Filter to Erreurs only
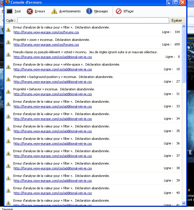The width and height of the screenshot is (194, 210). click(x=36, y=11)
